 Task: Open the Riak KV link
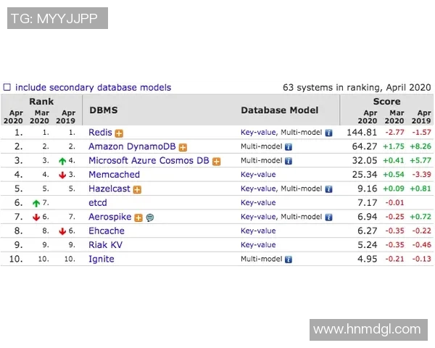(105, 245)
